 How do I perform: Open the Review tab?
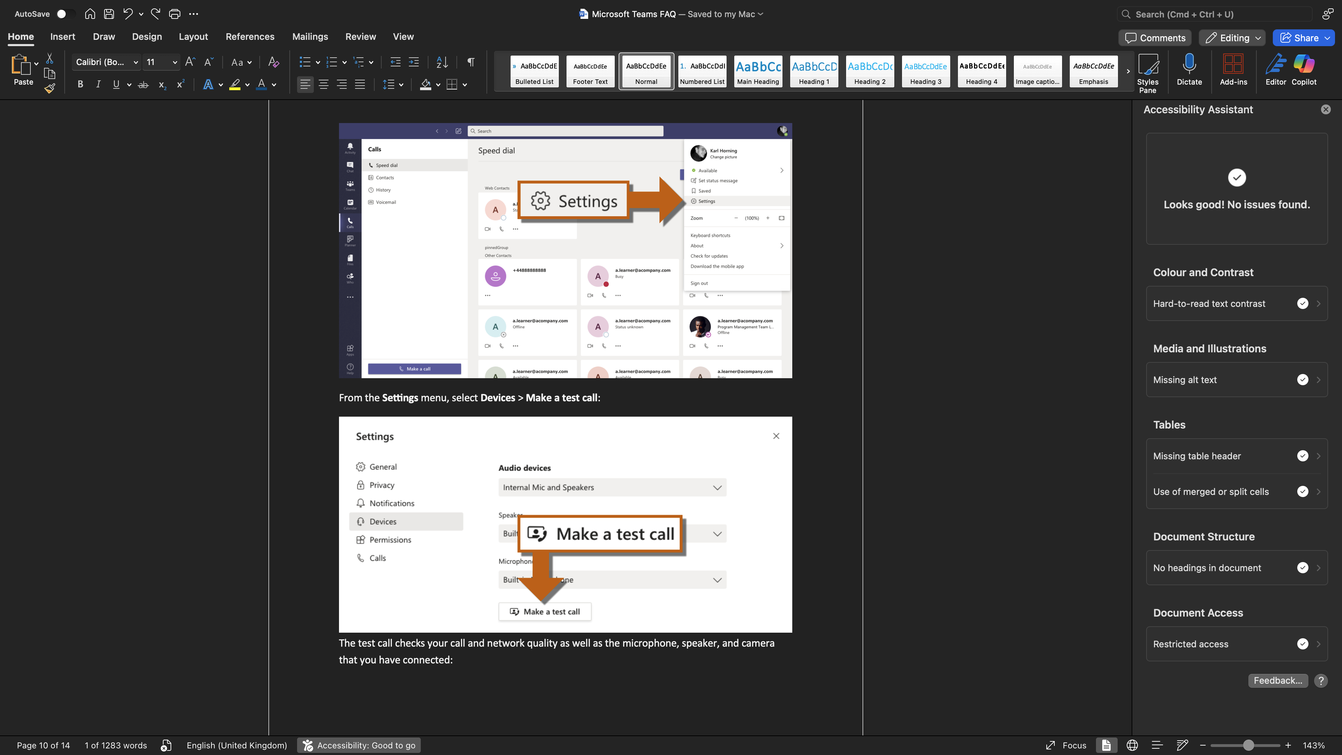pos(361,36)
